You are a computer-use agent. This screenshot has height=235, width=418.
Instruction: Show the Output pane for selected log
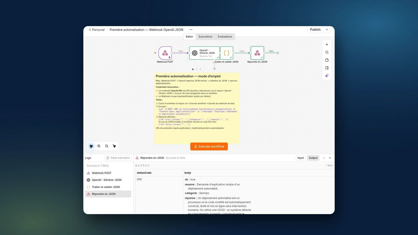[x=313, y=158]
